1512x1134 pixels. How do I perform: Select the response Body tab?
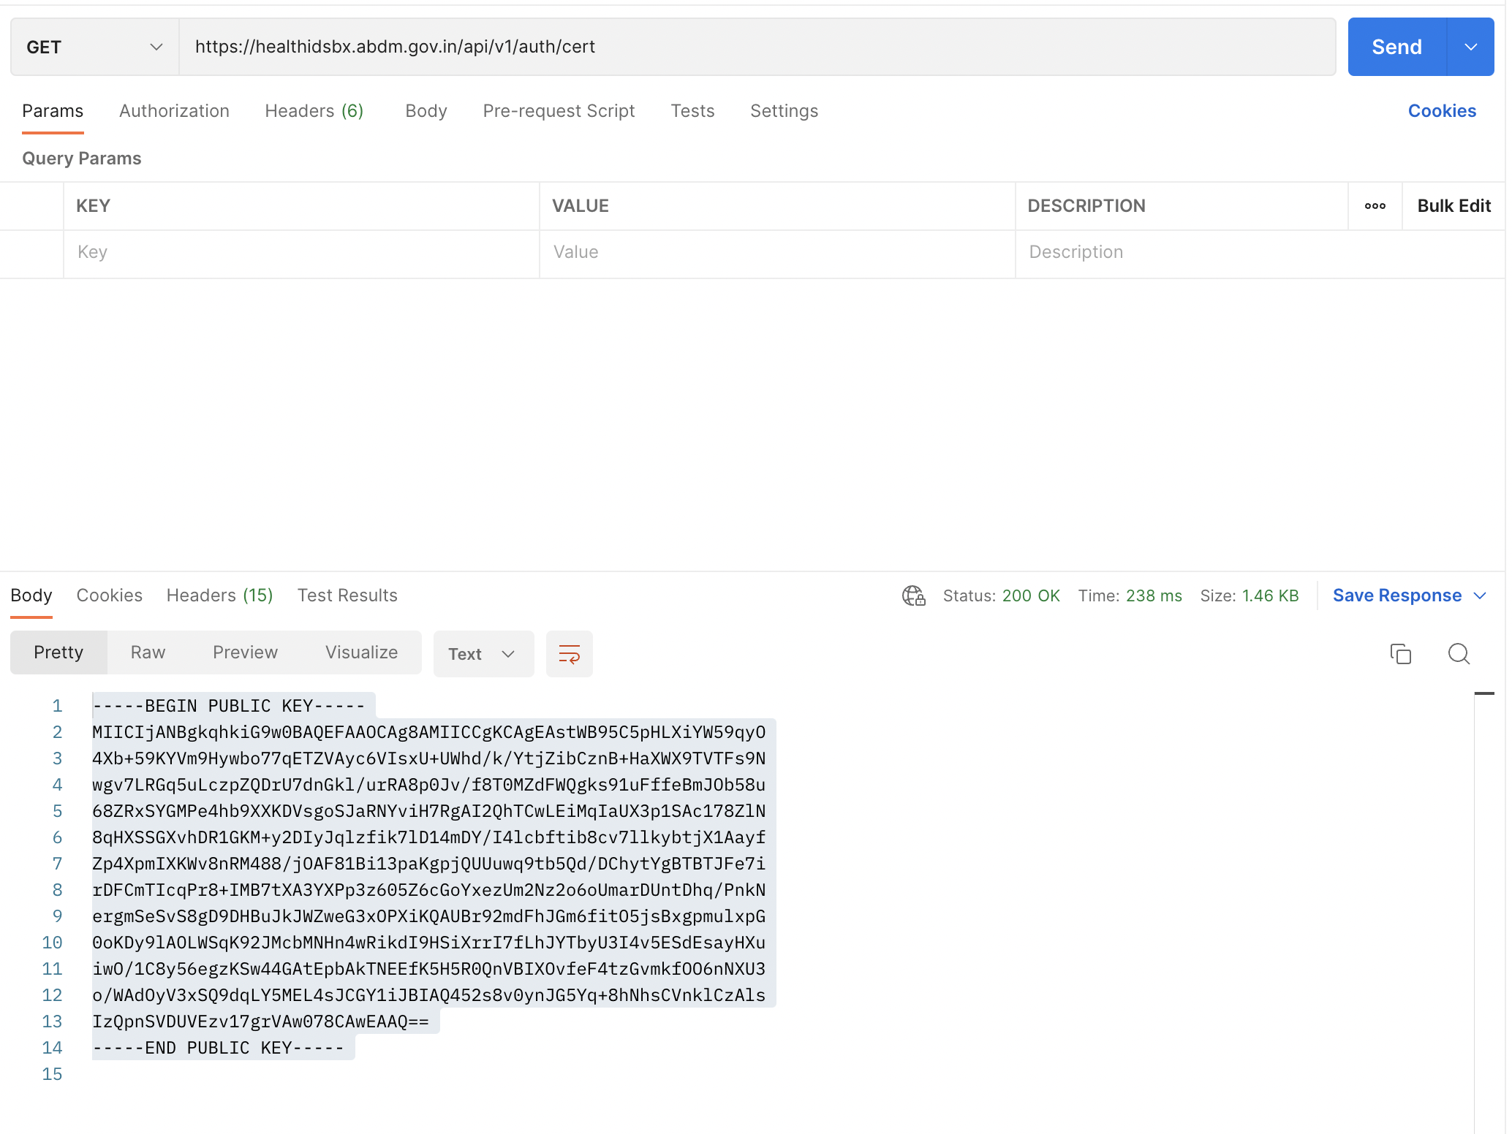tap(31, 595)
